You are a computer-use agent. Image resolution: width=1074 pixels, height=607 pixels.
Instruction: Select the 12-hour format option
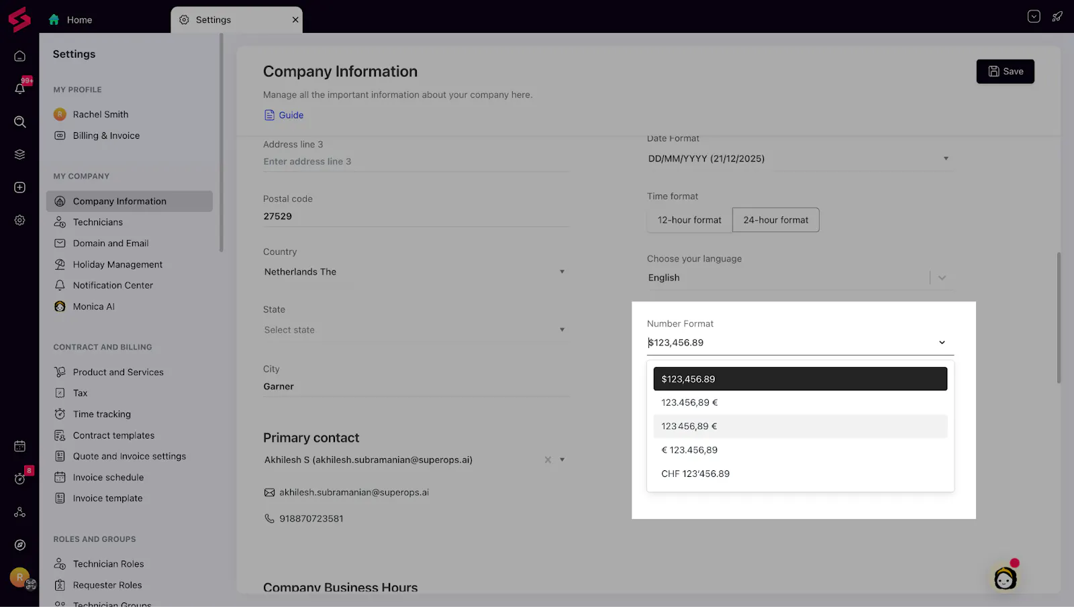pyautogui.click(x=689, y=220)
